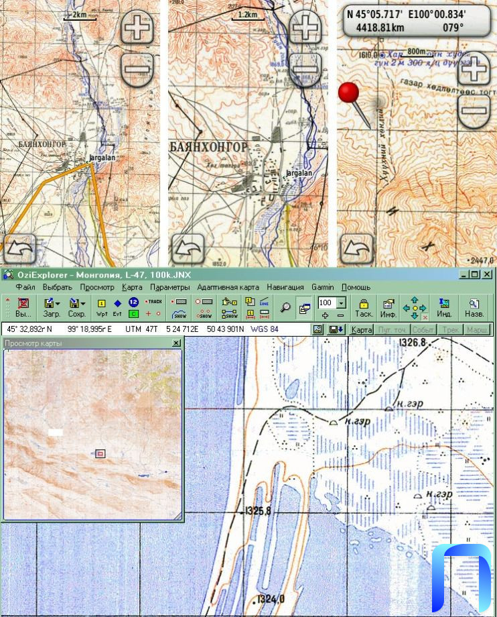The width and height of the screenshot is (497, 617).
Task: Go back from the 2km-scale Garmin map
Action: [19, 249]
